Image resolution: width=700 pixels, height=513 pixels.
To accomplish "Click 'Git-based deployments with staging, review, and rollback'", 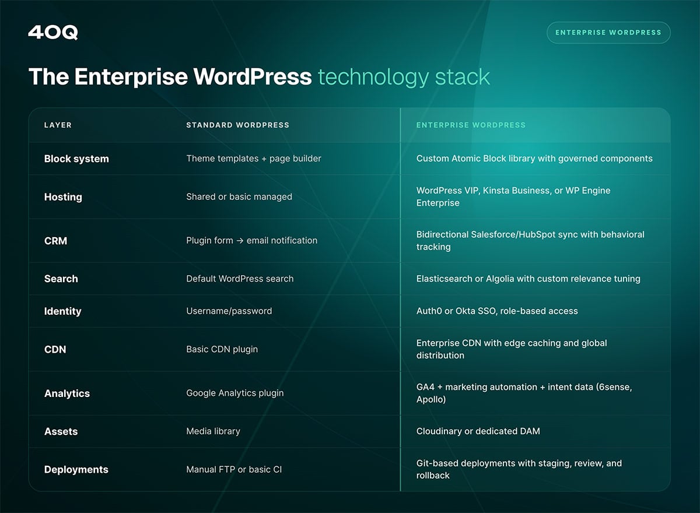I will point(519,470).
